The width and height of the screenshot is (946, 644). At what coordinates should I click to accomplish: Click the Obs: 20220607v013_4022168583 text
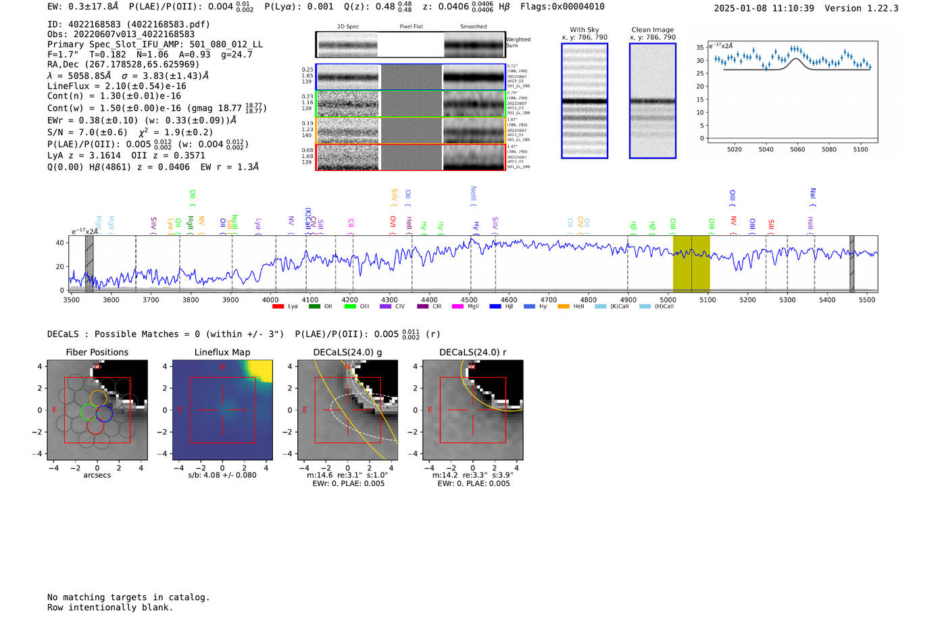click(x=121, y=34)
